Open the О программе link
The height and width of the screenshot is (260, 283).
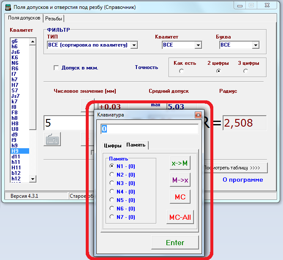point(242,180)
